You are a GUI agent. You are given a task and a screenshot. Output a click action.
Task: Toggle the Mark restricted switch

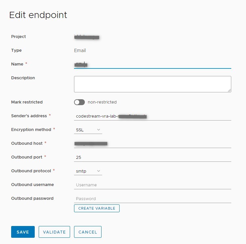(79, 102)
